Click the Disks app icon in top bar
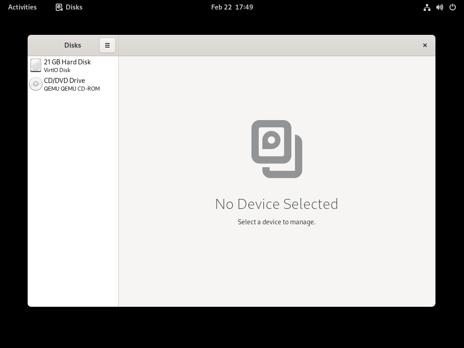This screenshot has height=348, width=464. coord(59,7)
